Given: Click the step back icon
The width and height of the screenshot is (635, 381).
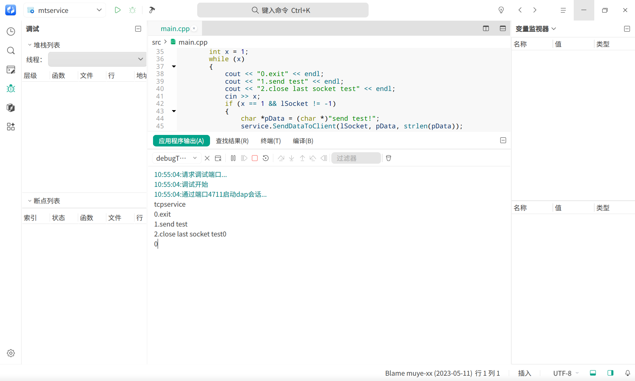Looking at the screenshot, I should point(313,158).
